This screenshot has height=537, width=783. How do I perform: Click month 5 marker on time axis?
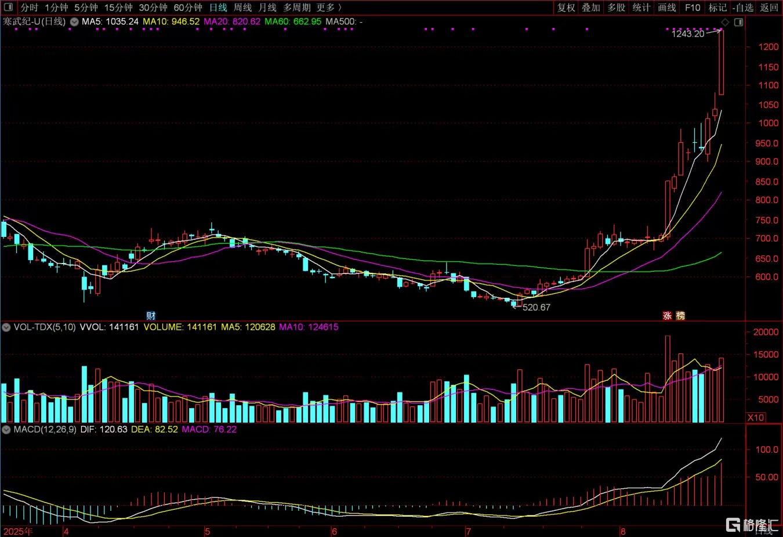coord(207,531)
